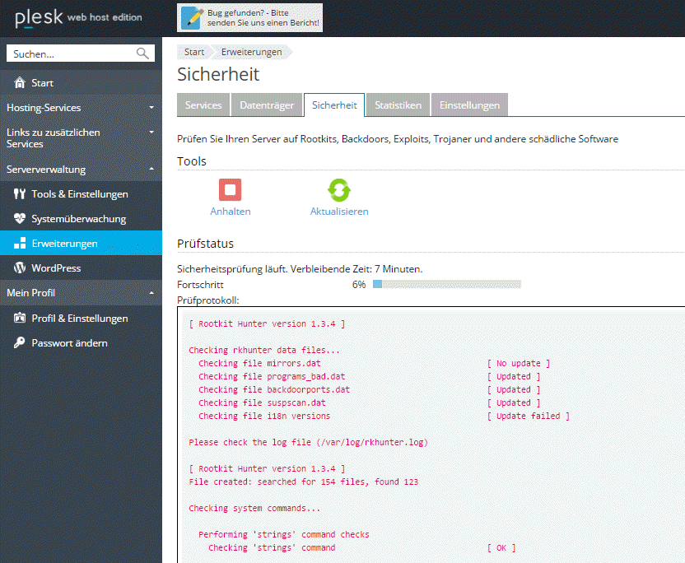Collapse the Mein Profil section

pyautogui.click(x=151, y=293)
